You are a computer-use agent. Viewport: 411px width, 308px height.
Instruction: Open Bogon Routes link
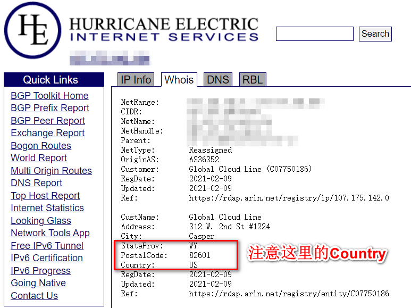point(41,145)
